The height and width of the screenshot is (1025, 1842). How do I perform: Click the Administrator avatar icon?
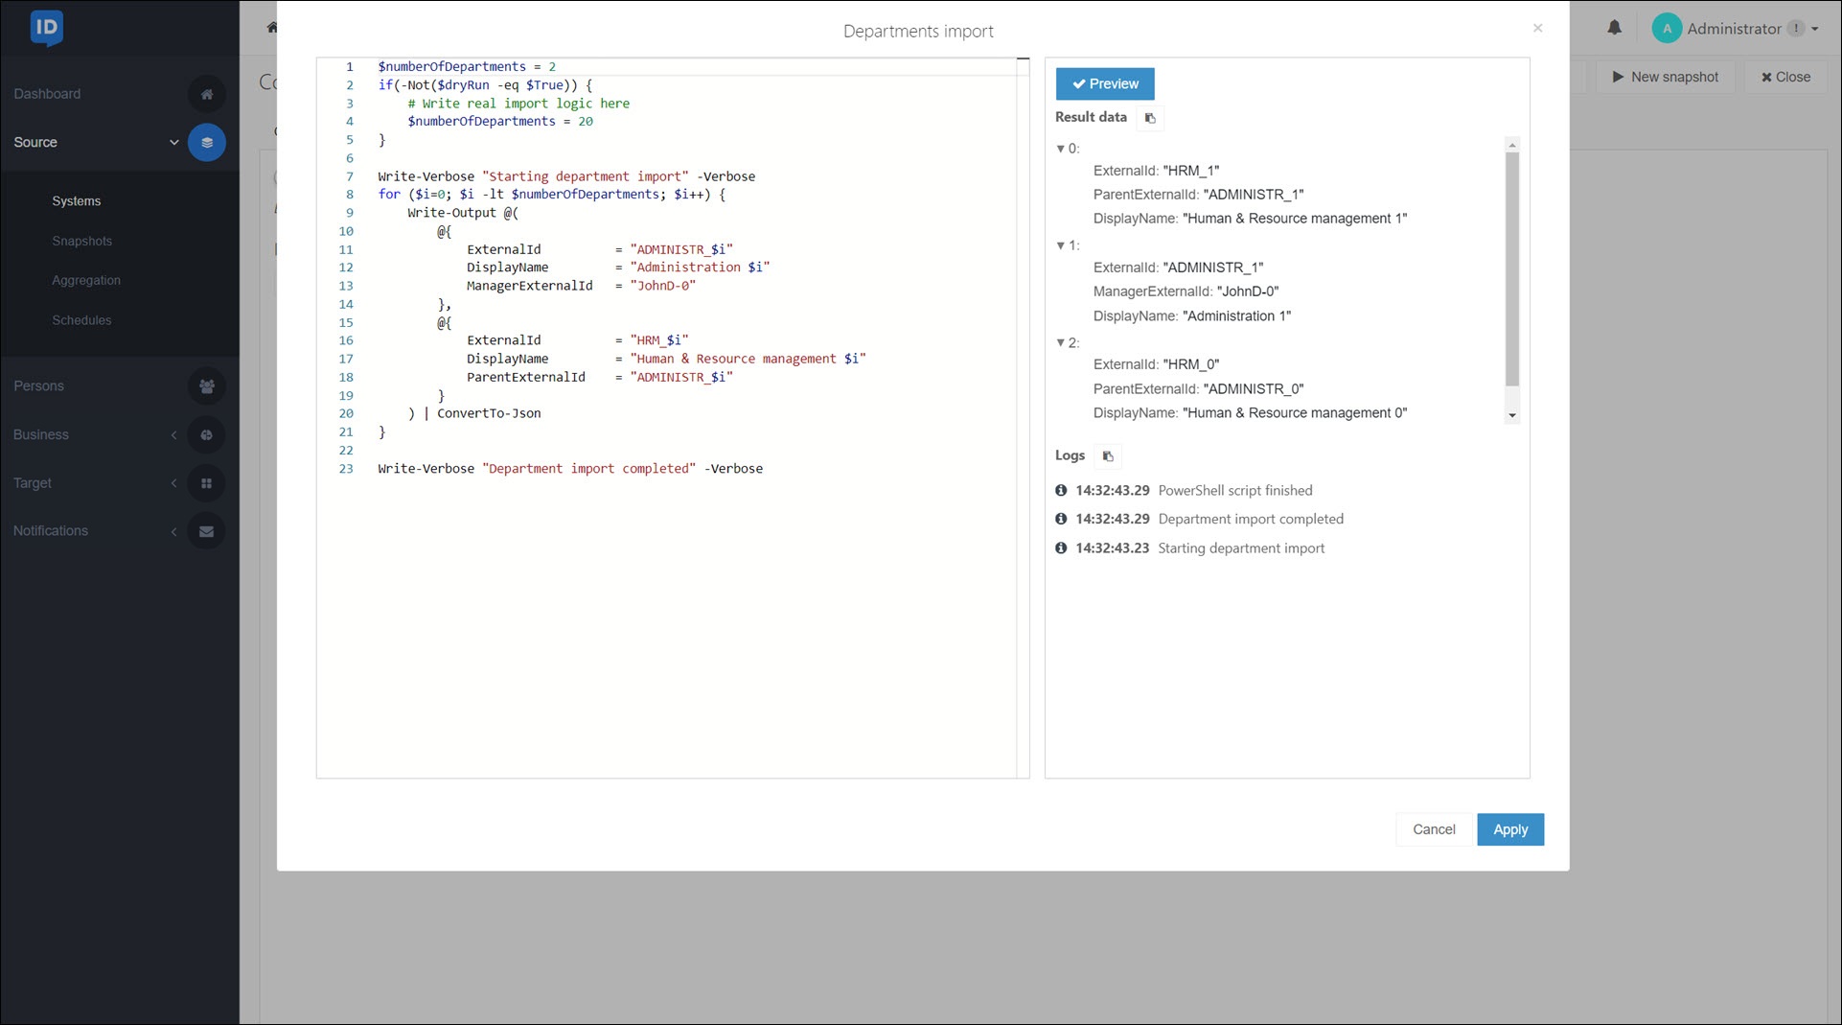coord(1667,29)
